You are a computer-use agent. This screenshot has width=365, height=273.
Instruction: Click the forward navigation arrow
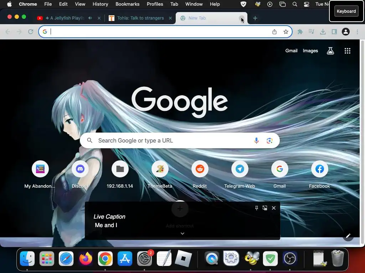point(19,32)
